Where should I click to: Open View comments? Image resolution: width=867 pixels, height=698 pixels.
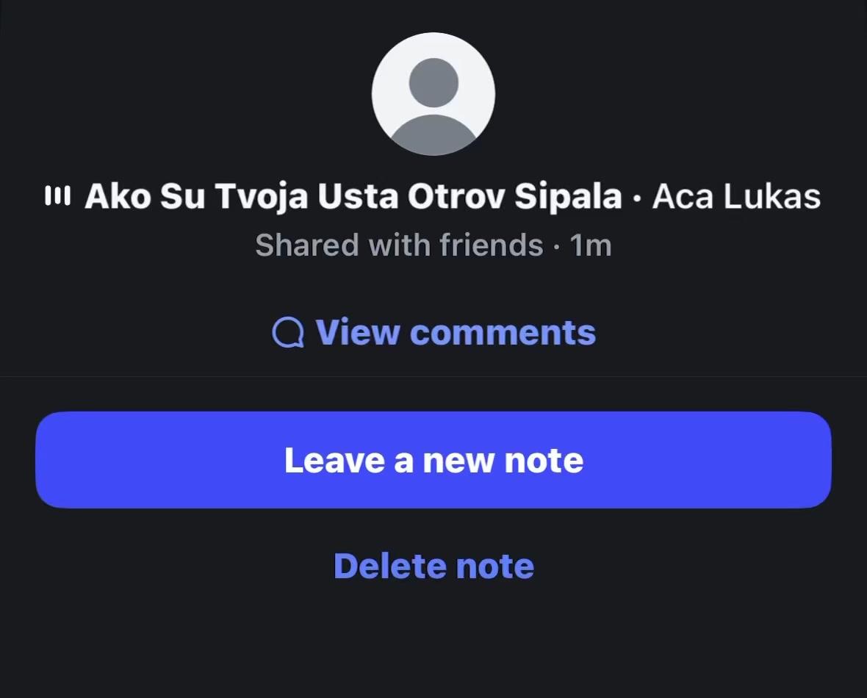tap(433, 332)
